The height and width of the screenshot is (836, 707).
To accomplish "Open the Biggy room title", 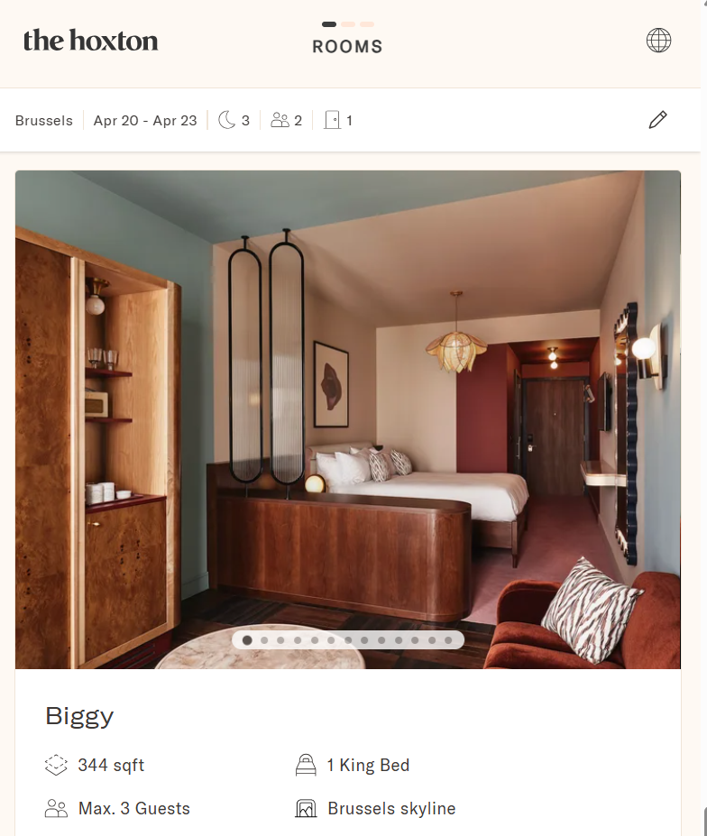I will [79, 717].
